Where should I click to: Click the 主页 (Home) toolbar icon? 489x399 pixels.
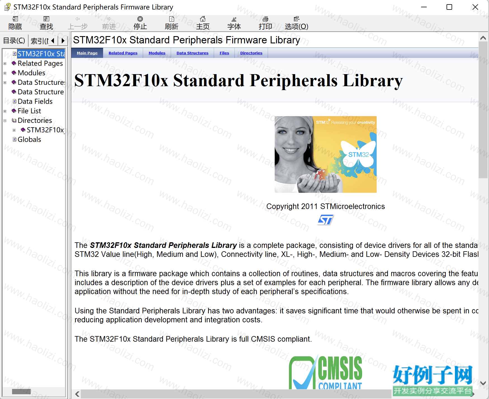pos(203,19)
